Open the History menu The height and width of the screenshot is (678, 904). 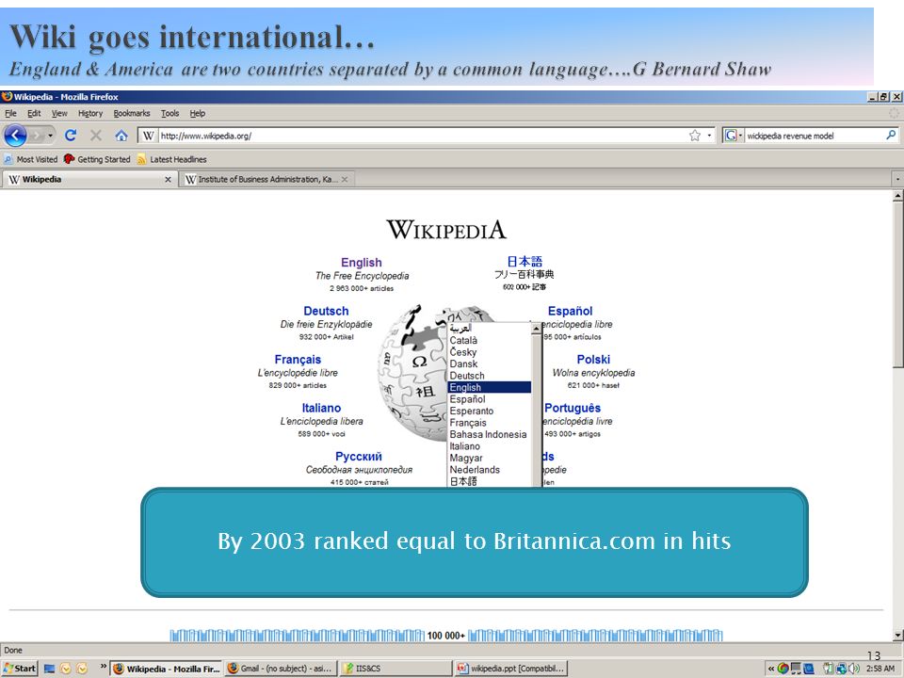coord(90,114)
